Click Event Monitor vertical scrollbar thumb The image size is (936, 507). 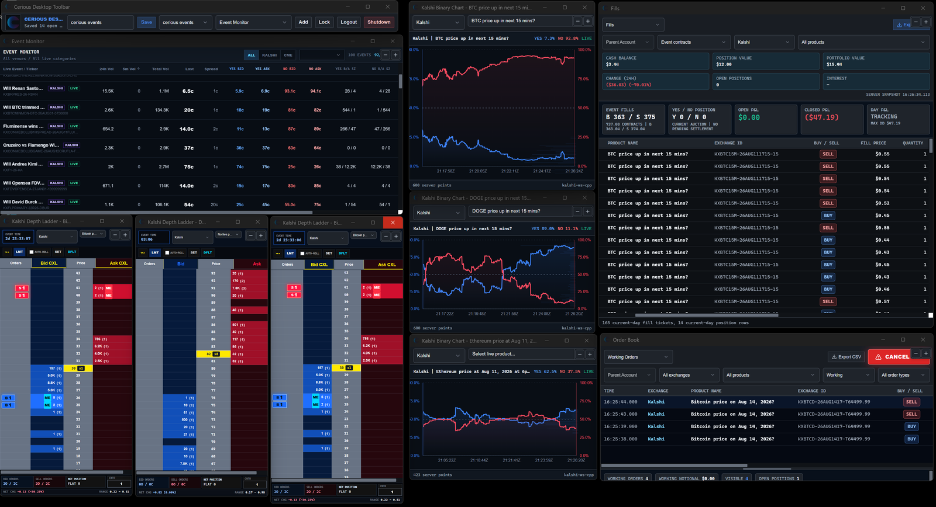point(400,81)
